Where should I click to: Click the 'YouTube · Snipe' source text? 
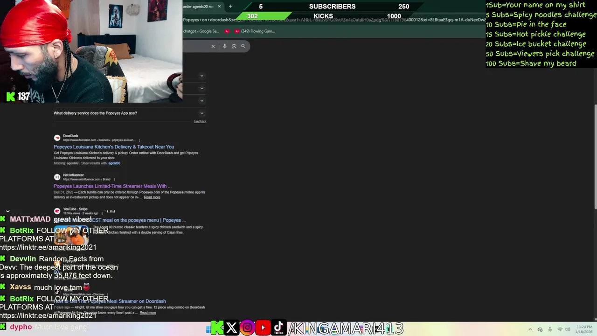tap(75, 209)
